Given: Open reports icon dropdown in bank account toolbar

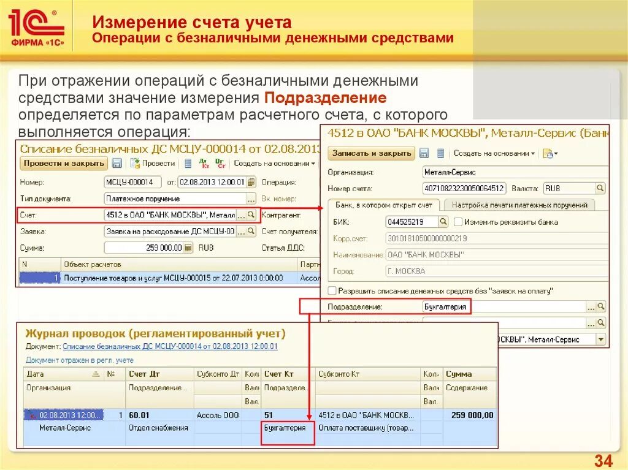Looking at the screenshot, I should pyautogui.click(x=550, y=153).
